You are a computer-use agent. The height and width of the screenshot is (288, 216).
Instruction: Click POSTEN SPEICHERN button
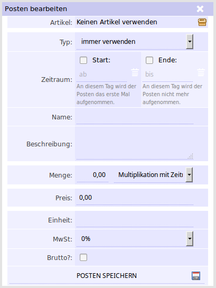(107, 276)
